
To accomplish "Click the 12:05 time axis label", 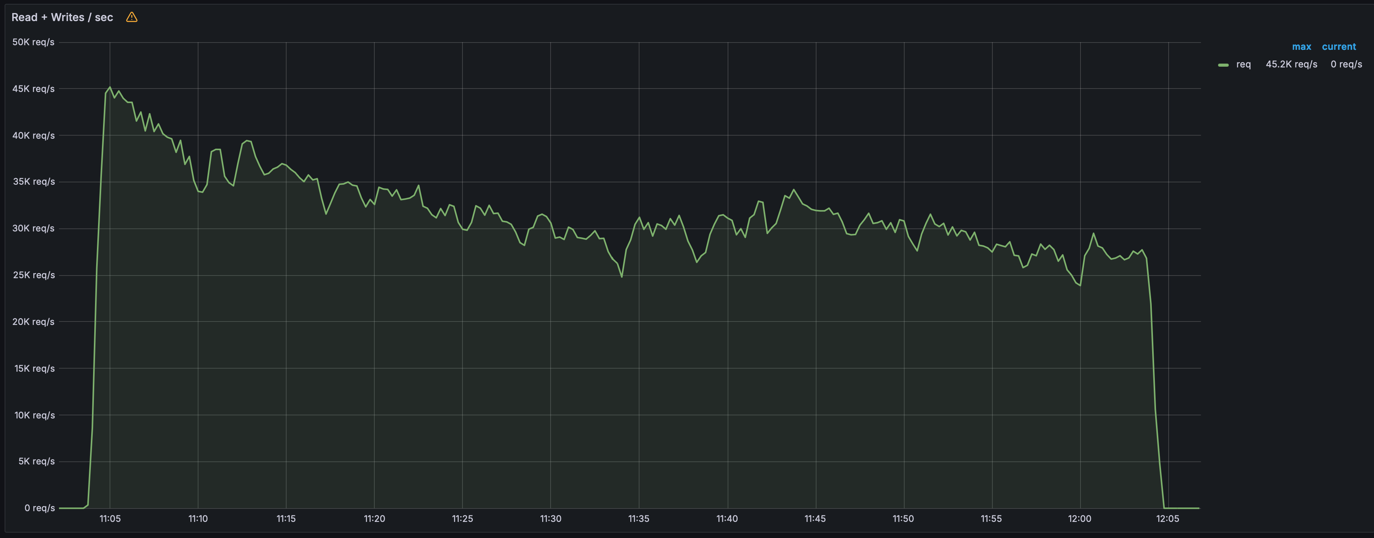I will (1167, 519).
